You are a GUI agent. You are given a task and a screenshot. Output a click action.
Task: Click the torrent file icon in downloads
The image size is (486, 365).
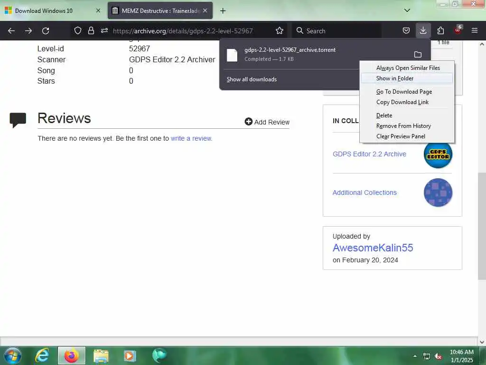point(232,55)
